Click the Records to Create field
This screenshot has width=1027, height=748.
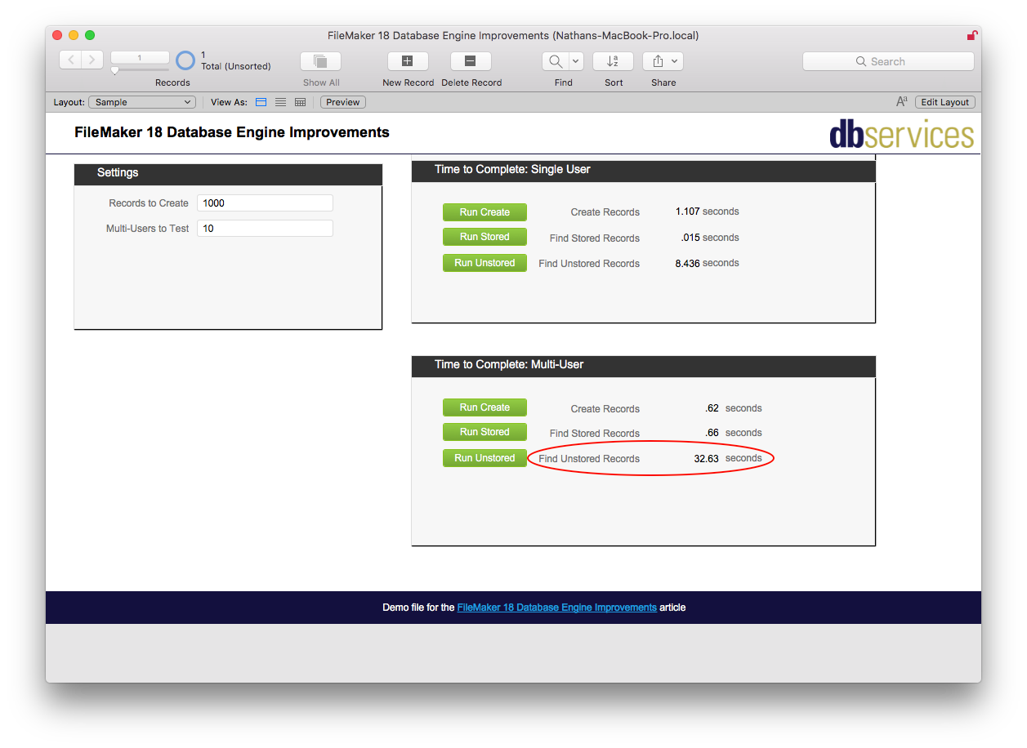265,203
